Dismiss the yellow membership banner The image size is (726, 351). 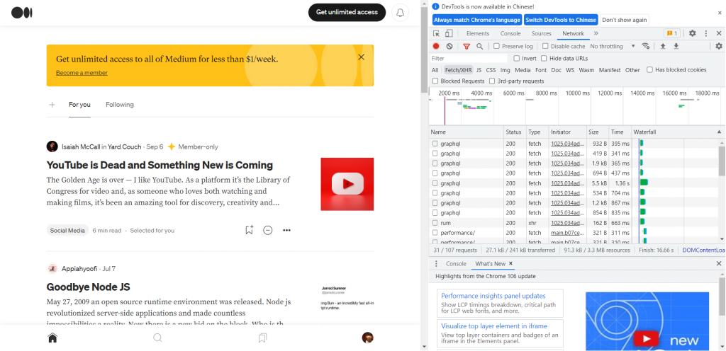tap(361, 57)
